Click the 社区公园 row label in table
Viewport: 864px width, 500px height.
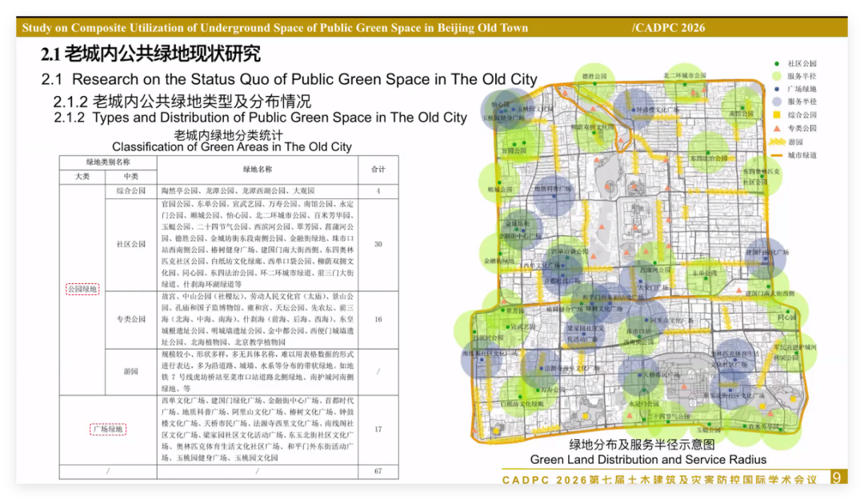click(131, 244)
